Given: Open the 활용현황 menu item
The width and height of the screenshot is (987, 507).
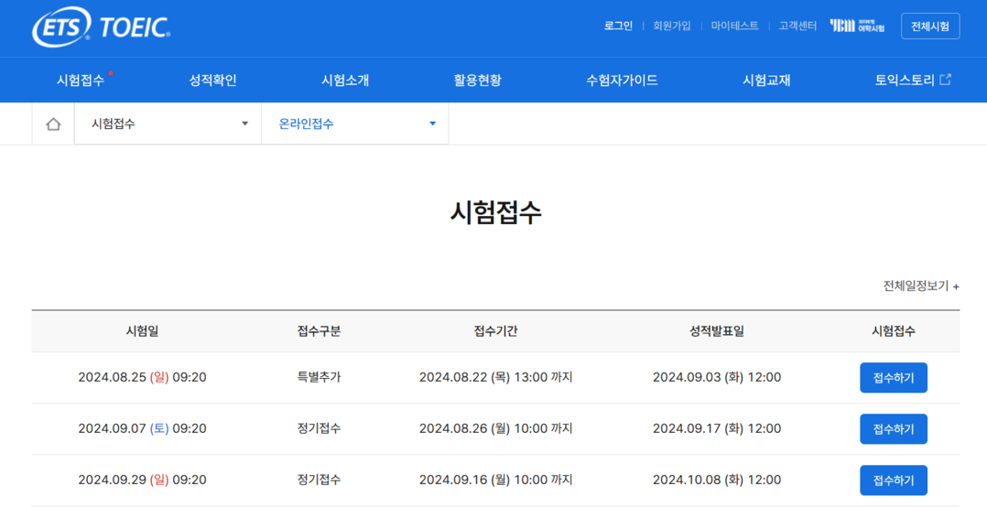Looking at the screenshot, I should click(x=477, y=81).
